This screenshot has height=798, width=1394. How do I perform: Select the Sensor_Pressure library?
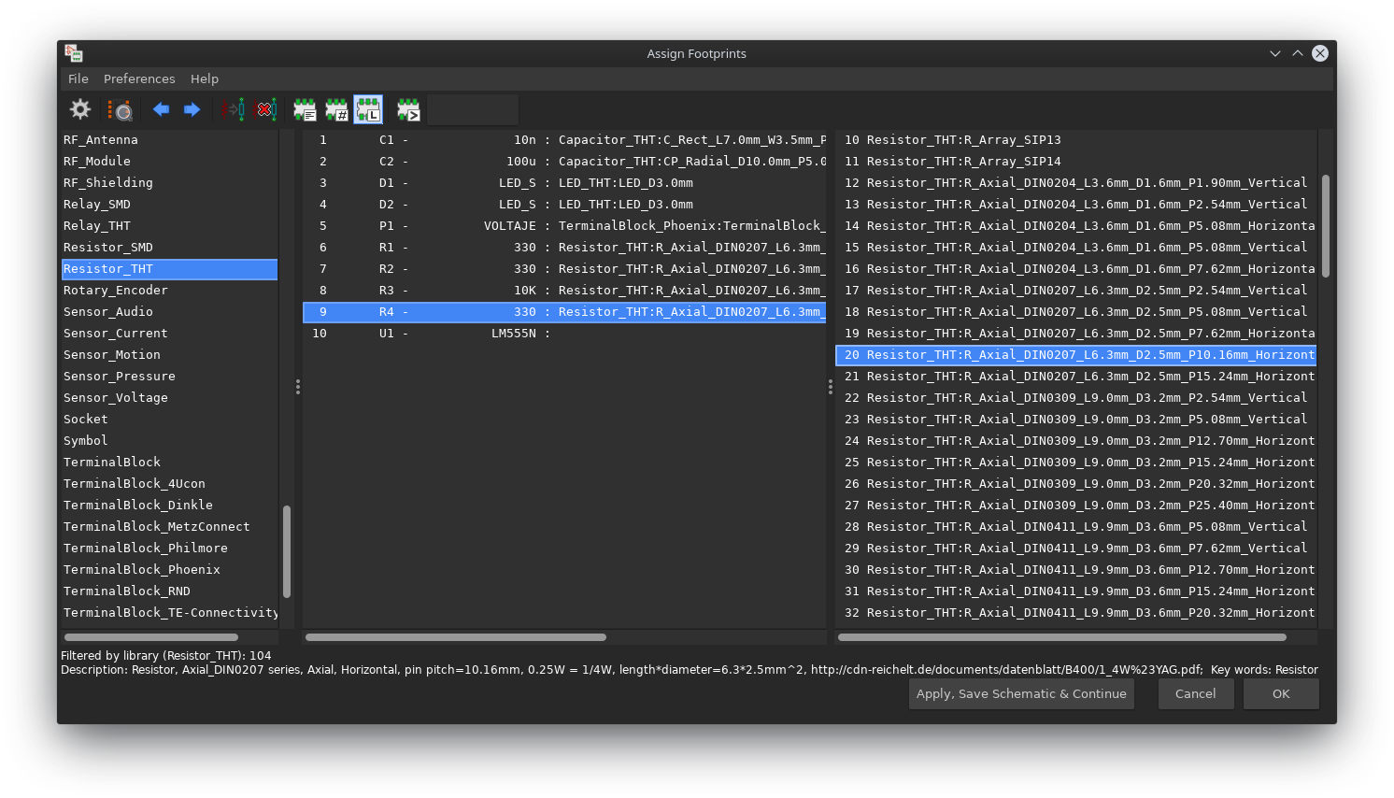pyautogui.click(x=169, y=376)
